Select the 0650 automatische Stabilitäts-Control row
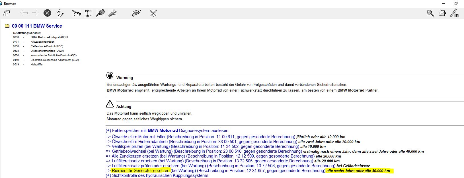This screenshot has height=178, width=464. pos(45,55)
